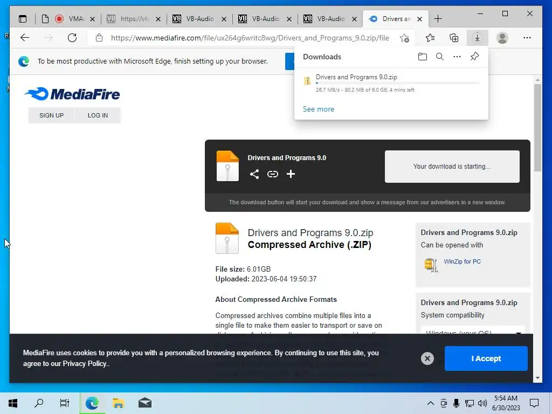The width and height of the screenshot is (552, 414).
Task: View site information lock icon
Action: pyautogui.click(x=99, y=38)
